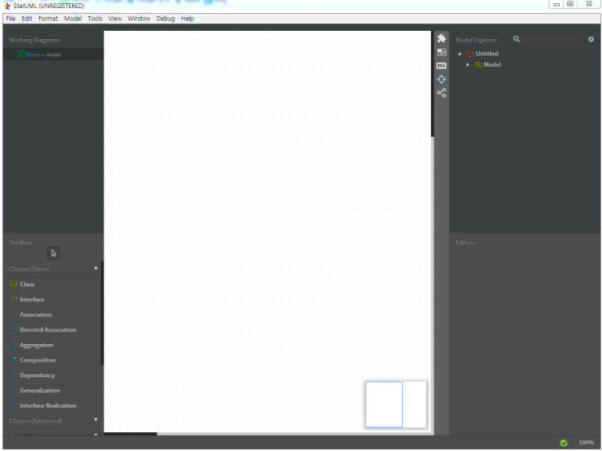
Task: Open the View menu
Action: coord(115,19)
